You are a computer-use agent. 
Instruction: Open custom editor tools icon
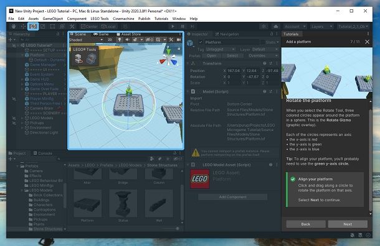[x=72, y=26]
